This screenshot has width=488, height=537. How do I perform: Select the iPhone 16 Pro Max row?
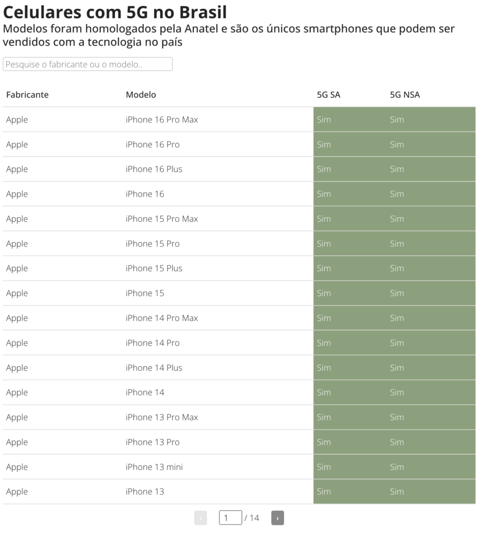tap(239, 120)
